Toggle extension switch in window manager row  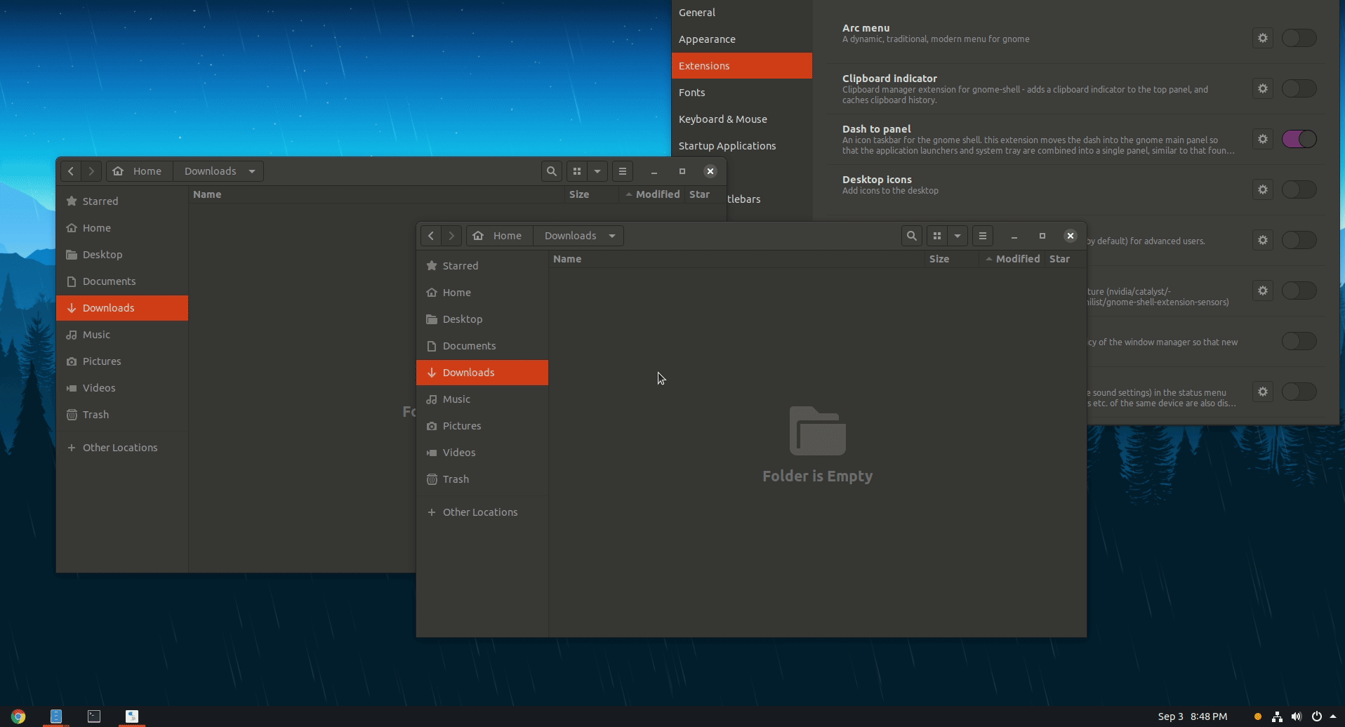(x=1299, y=341)
